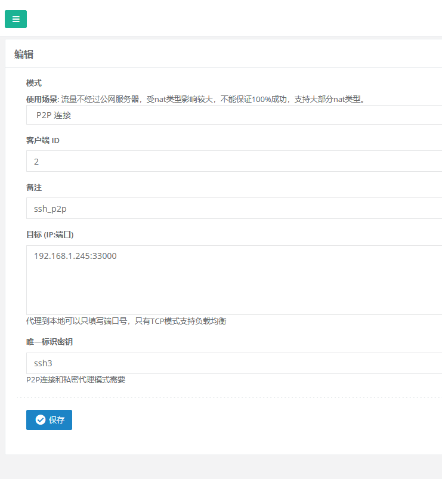Select the 唯一标识密钥 field containing ssh3
The width and height of the screenshot is (442, 479).
tap(234, 363)
